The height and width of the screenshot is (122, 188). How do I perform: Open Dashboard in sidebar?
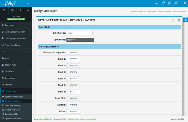click(x=16, y=25)
